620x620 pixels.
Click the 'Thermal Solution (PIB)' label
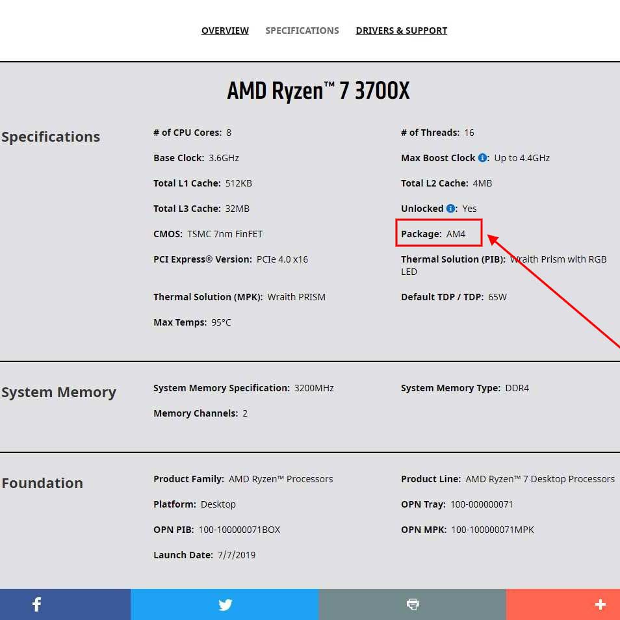click(x=453, y=259)
